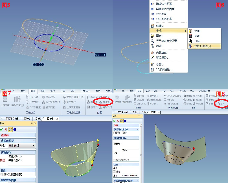Click the 25.000 dimension value on the sketch
Image resolution: width=228 pixels, height=183 pixels.
[39, 64]
